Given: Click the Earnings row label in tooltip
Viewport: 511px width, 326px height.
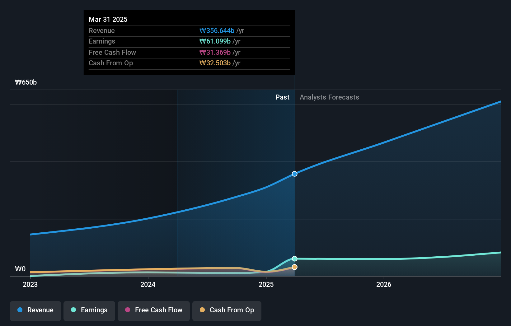Looking at the screenshot, I should click(102, 41).
